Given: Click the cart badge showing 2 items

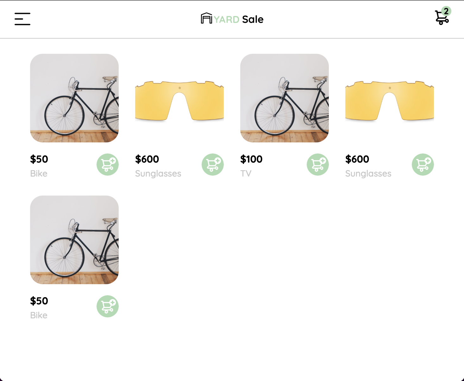Looking at the screenshot, I should point(446,11).
